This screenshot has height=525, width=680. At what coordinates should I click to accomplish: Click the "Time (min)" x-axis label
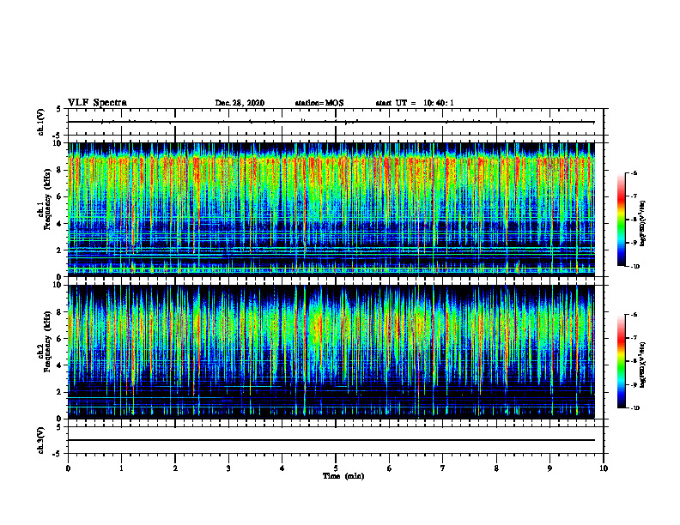pyautogui.click(x=343, y=476)
